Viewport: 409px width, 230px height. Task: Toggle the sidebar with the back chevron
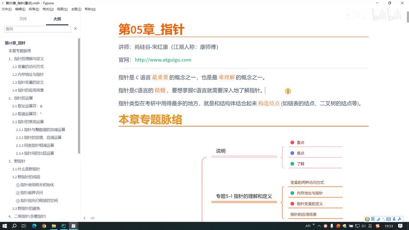coord(84,218)
